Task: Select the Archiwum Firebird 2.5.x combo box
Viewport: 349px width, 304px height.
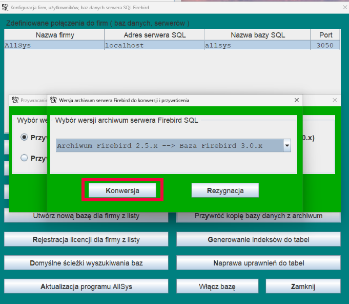Action: tap(173, 145)
